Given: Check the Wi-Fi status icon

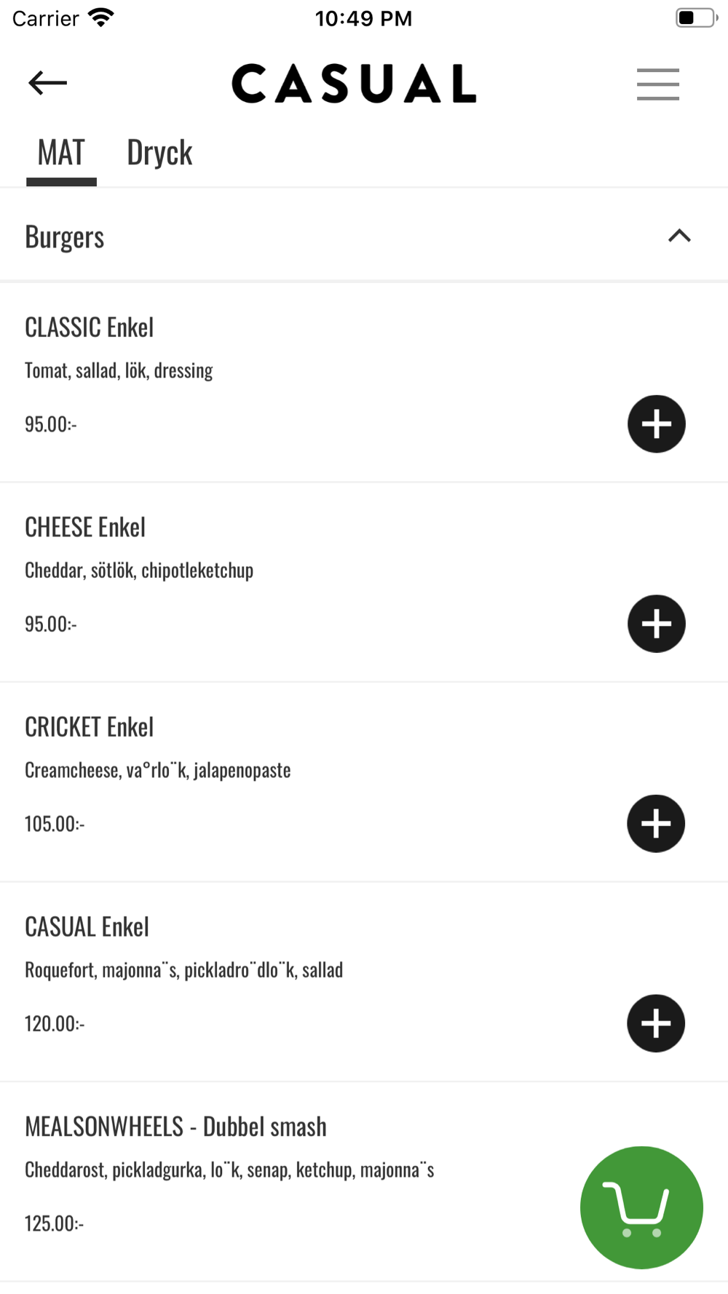Looking at the screenshot, I should tap(100, 18).
